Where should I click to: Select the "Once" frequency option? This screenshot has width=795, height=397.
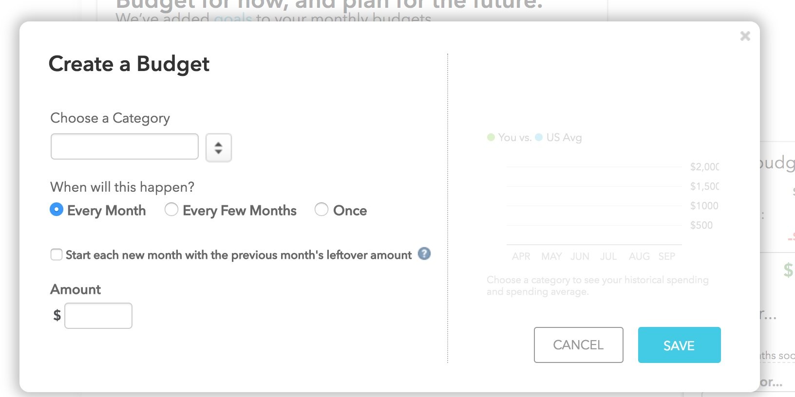322,210
